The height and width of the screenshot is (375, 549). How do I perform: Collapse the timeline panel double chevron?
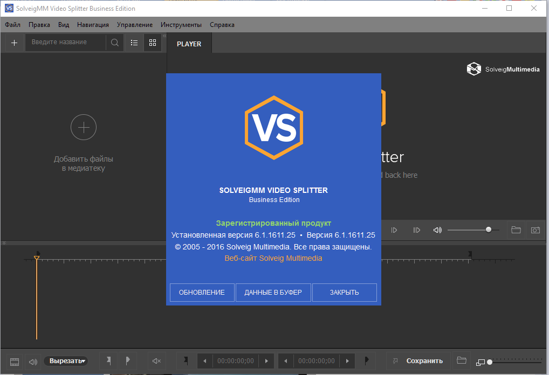coord(4,243)
